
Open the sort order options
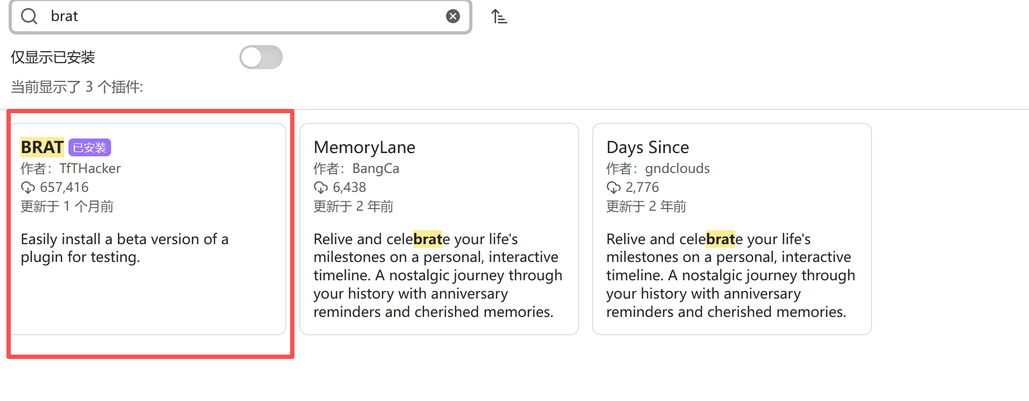coord(499,17)
